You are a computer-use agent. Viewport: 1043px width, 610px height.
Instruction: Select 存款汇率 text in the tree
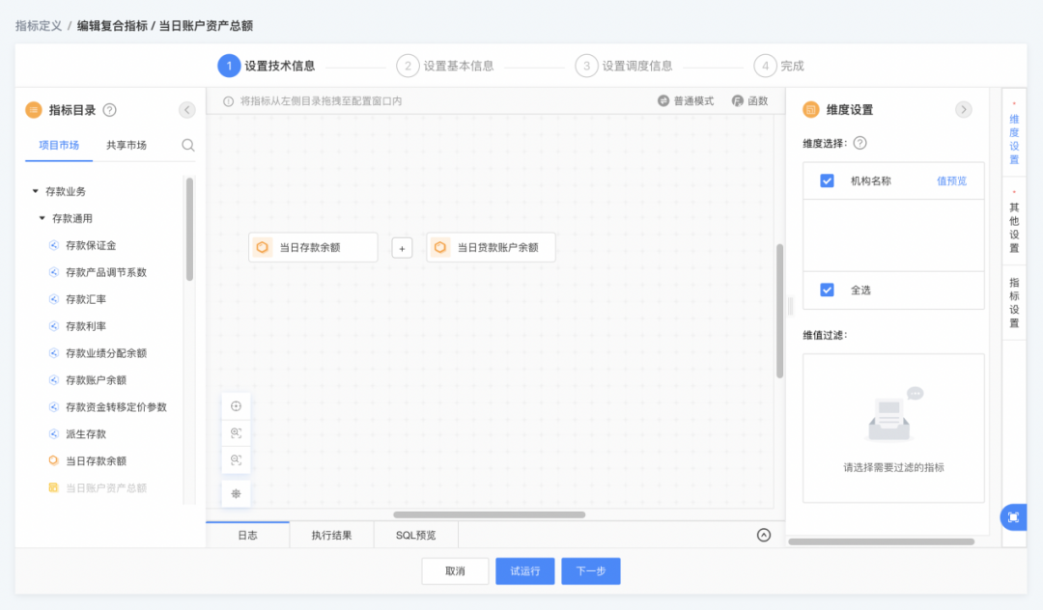pyautogui.click(x=86, y=299)
